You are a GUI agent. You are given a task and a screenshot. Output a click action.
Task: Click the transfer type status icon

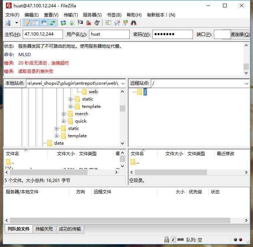(x=174, y=240)
